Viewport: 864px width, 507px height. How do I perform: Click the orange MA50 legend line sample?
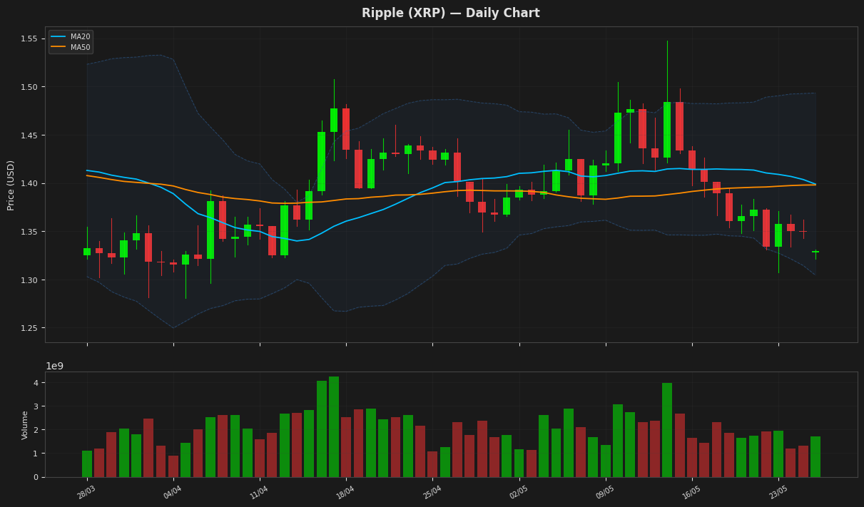coord(59,47)
